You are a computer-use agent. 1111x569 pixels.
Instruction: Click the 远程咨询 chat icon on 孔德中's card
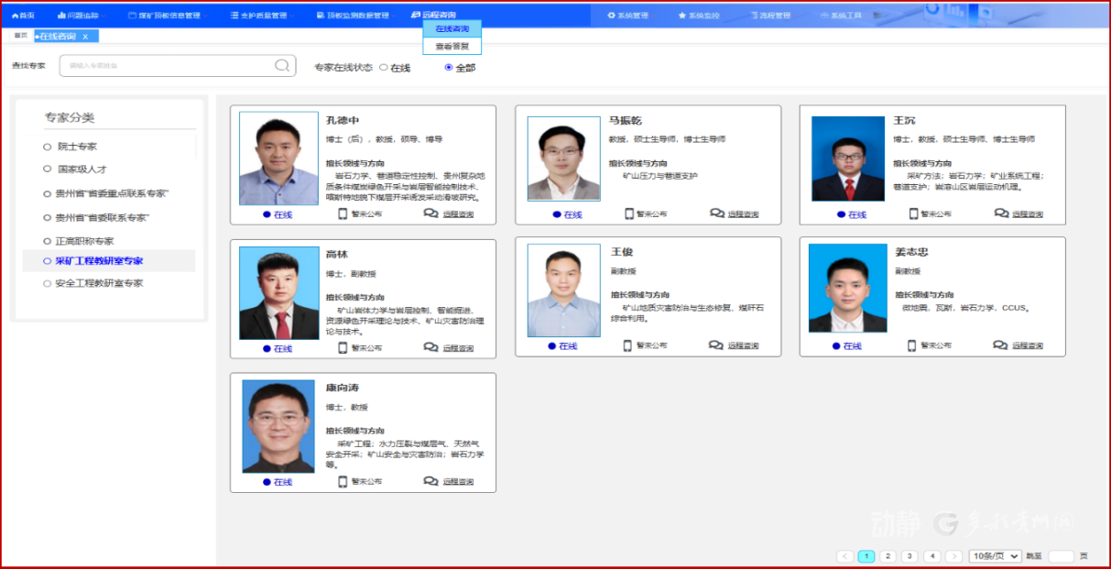(430, 213)
